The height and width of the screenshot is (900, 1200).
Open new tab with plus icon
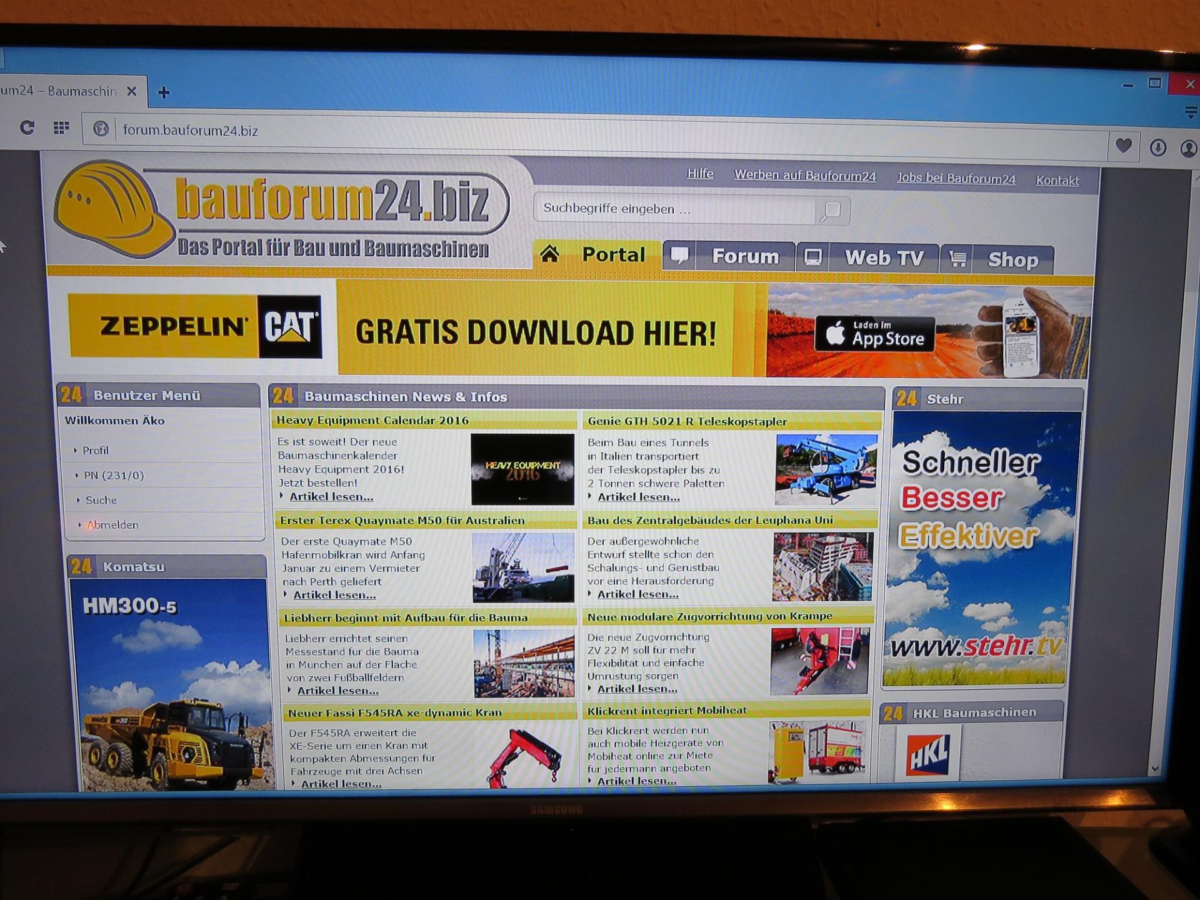click(164, 92)
